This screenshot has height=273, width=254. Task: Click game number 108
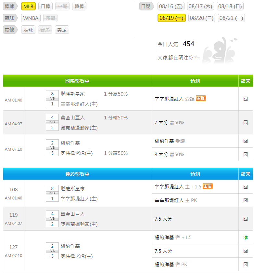(13, 190)
